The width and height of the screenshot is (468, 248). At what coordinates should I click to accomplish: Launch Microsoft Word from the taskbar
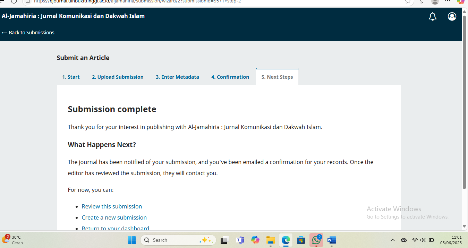[x=332, y=240]
